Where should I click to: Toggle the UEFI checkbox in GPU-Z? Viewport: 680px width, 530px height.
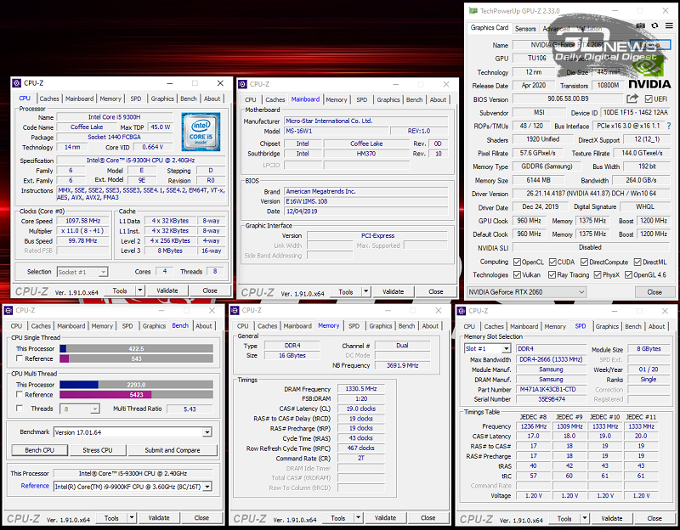click(649, 99)
